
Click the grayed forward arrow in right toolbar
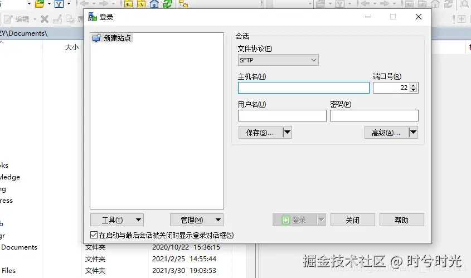pos(385,3)
